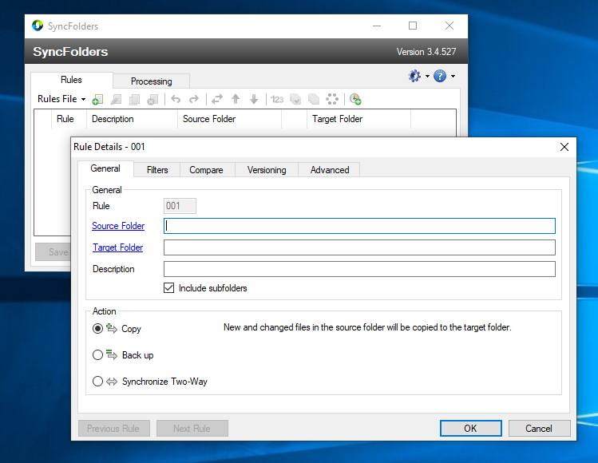Click the Target Folder link
598x463 pixels.
pyautogui.click(x=118, y=247)
